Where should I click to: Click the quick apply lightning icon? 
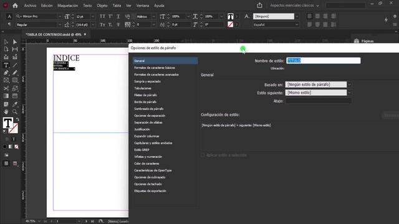(386, 20)
